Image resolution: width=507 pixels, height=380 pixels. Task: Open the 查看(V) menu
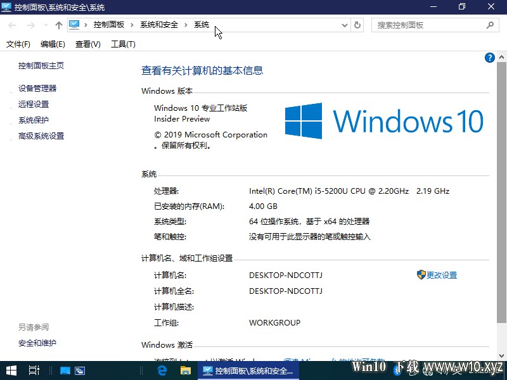(x=87, y=44)
